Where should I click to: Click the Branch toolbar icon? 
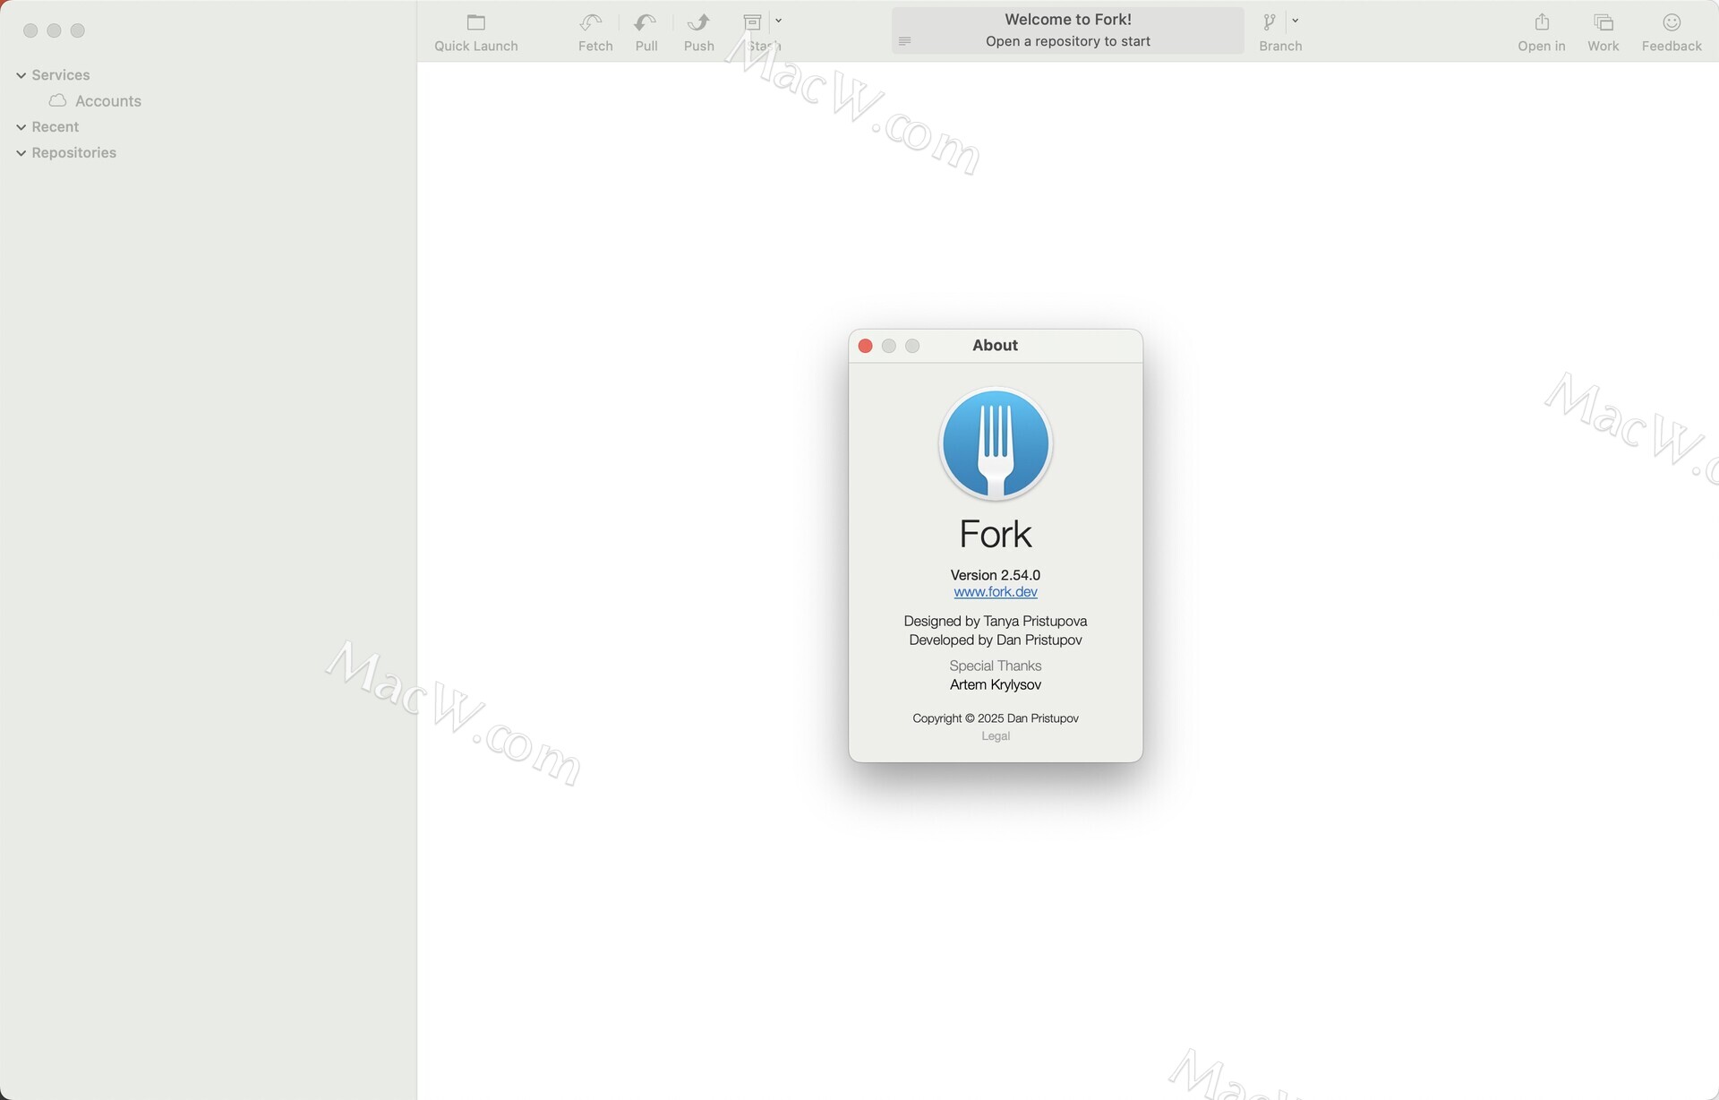pyautogui.click(x=1270, y=22)
